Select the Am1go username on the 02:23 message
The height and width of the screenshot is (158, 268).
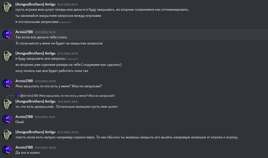point(35,132)
